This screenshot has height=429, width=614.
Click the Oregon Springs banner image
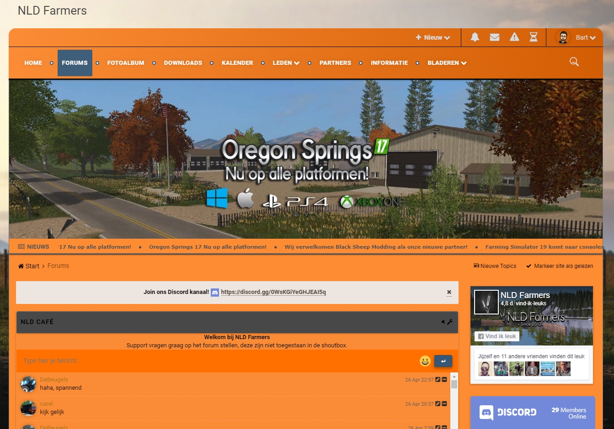point(306,159)
